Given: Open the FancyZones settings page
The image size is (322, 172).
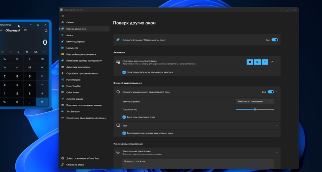Looking at the screenshot, I should 85,48.
